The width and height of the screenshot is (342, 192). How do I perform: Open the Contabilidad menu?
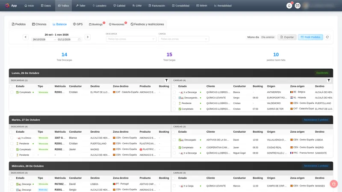coord(180,6)
